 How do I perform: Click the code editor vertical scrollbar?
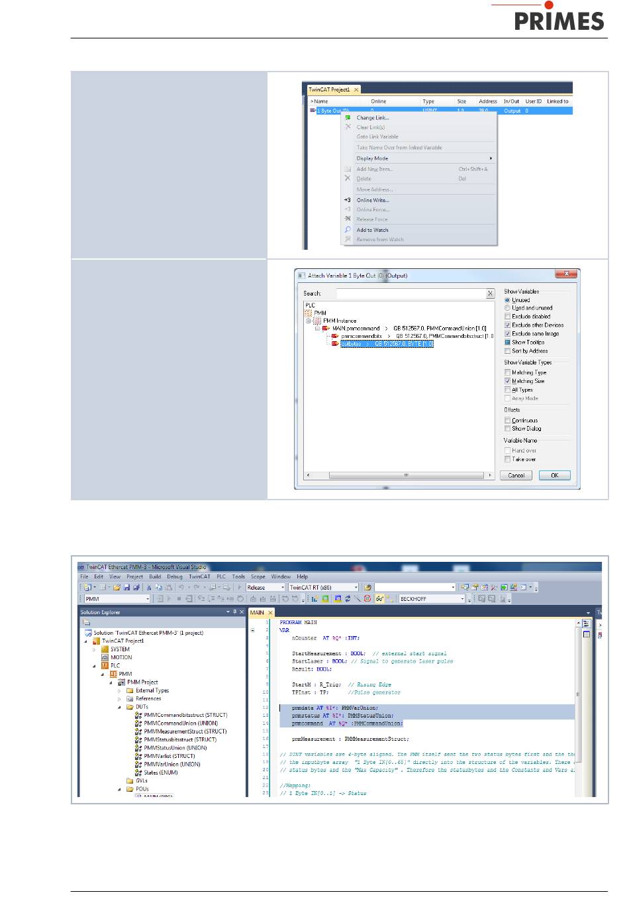[x=578, y=707]
